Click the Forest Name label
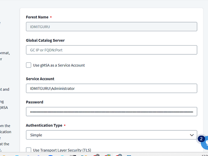 pyautogui.click(x=37, y=17)
